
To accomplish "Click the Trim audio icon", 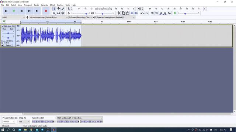I will click(x=132, y=13).
